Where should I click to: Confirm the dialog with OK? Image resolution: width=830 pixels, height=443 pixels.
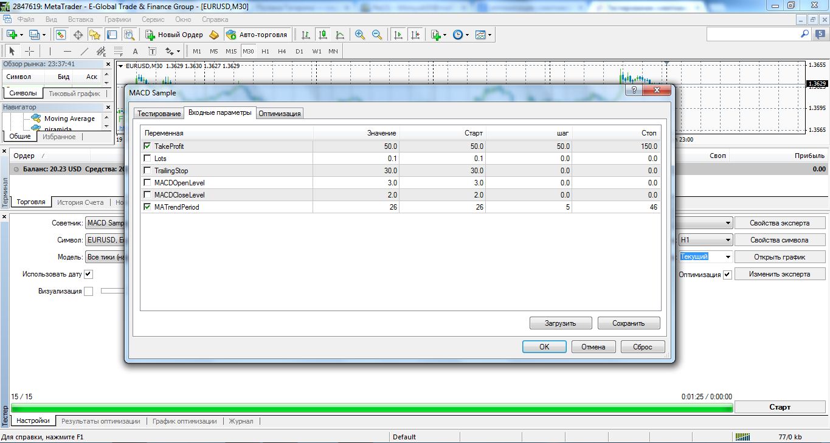pyautogui.click(x=544, y=347)
